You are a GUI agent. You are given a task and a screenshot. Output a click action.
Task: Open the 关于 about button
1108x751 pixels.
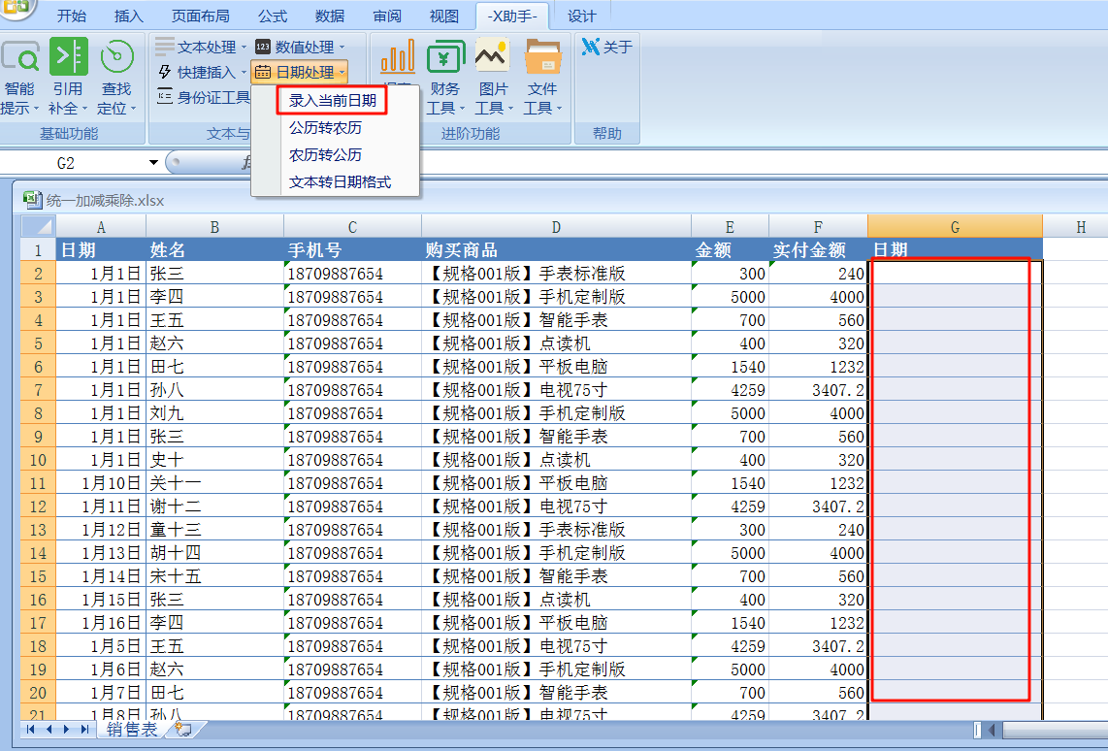tap(607, 47)
